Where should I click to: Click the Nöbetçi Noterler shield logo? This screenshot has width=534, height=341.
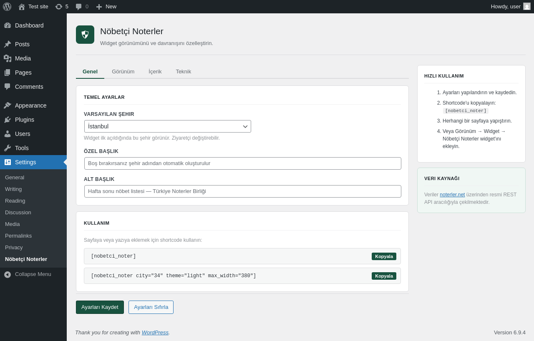[85, 35]
